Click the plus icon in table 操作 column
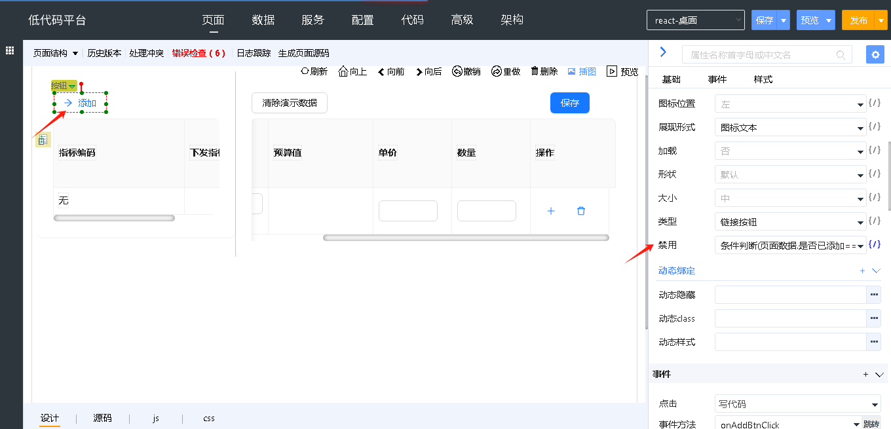This screenshot has height=429, width=891. pos(550,211)
